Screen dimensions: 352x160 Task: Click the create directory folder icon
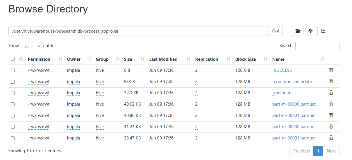click(298, 31)
